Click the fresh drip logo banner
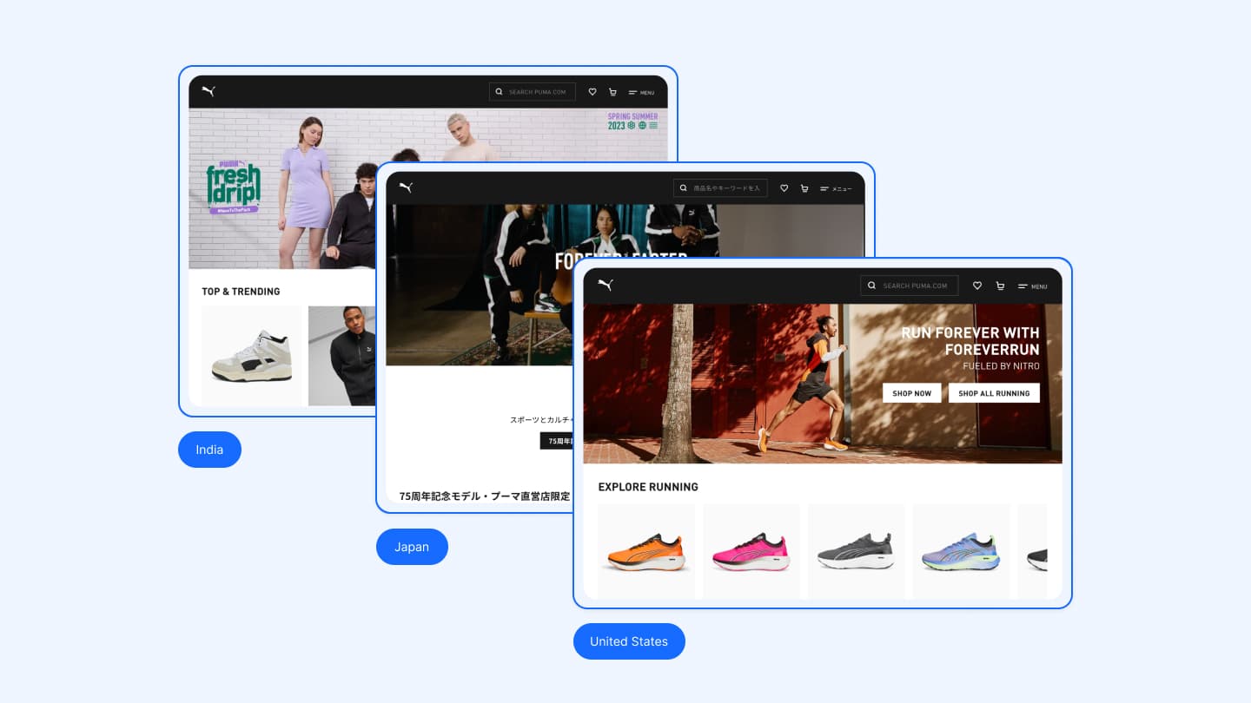1251x703 pixels. (x=234, y=187)
